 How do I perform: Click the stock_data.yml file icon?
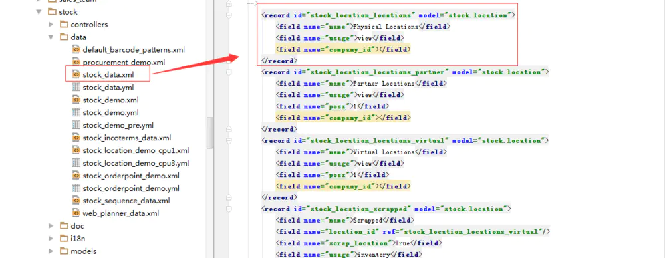76,87
